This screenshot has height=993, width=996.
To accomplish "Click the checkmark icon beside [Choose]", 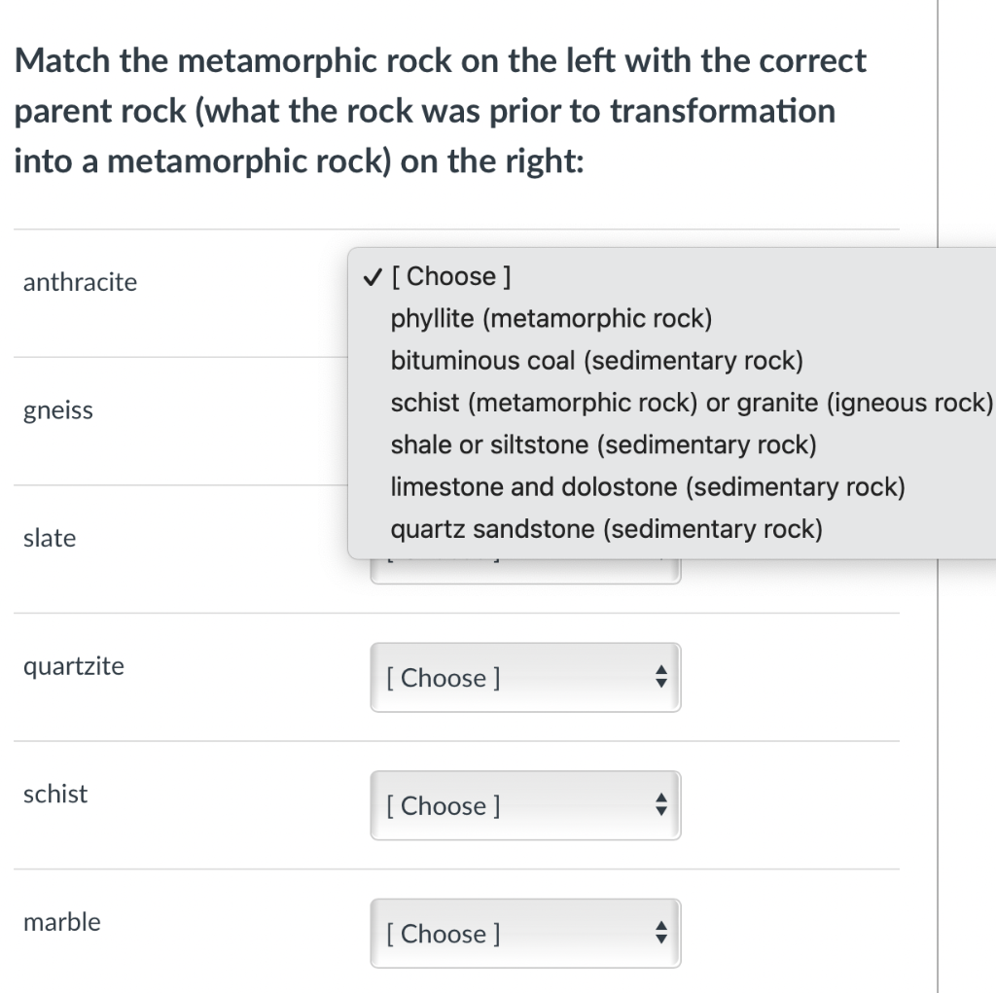I will point(371,277).
